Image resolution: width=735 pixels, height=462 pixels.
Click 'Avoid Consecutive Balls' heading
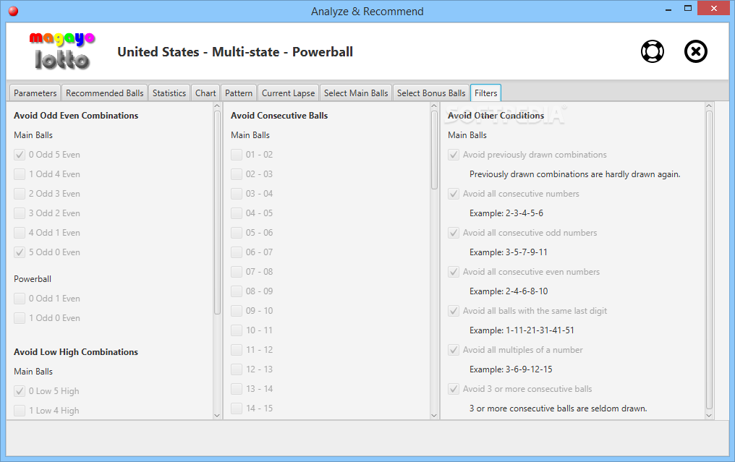[x=279, y=116]
